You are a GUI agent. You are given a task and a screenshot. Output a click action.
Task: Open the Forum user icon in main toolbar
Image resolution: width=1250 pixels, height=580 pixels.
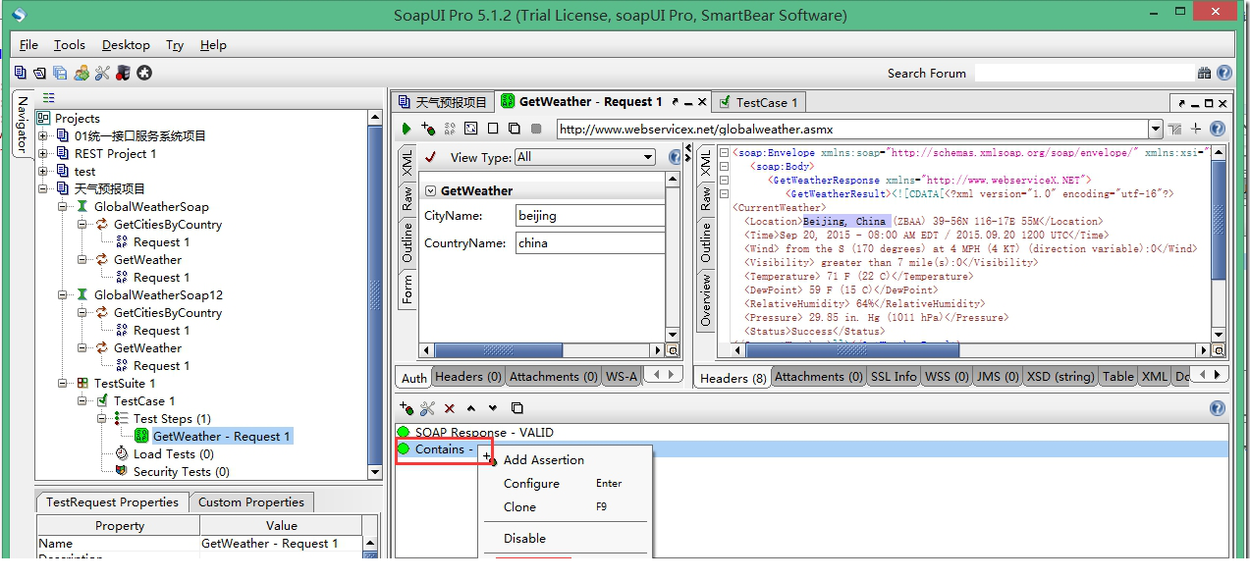(x=82, y=73)
